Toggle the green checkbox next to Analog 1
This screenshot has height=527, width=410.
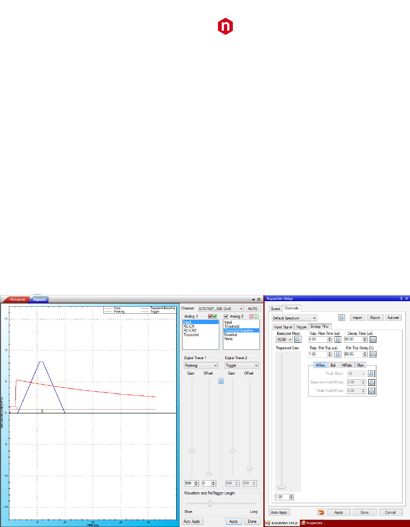[215, 316]
